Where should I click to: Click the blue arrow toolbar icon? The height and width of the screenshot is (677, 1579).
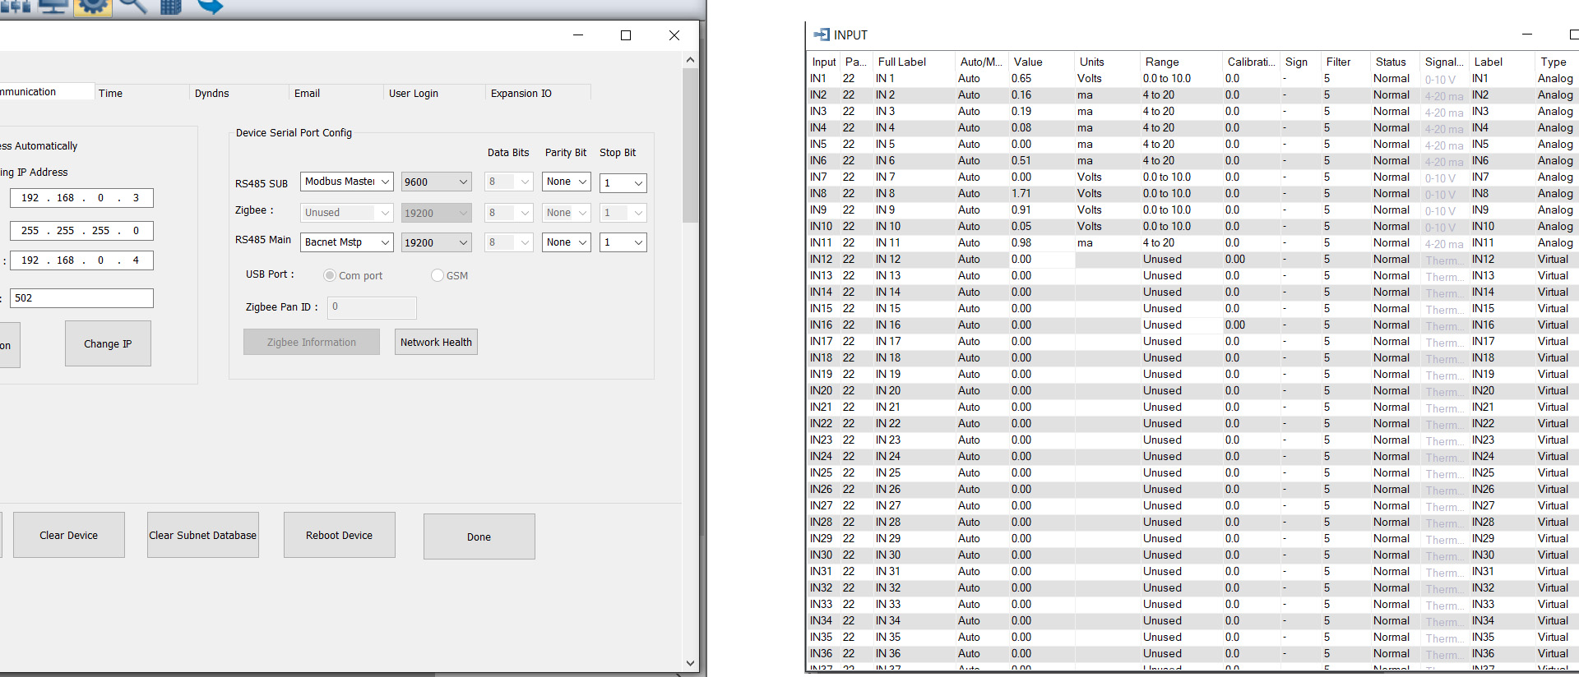211,7
